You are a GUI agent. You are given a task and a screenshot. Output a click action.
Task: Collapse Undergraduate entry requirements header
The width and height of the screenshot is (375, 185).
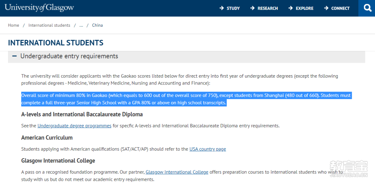[x=69, y=56]
